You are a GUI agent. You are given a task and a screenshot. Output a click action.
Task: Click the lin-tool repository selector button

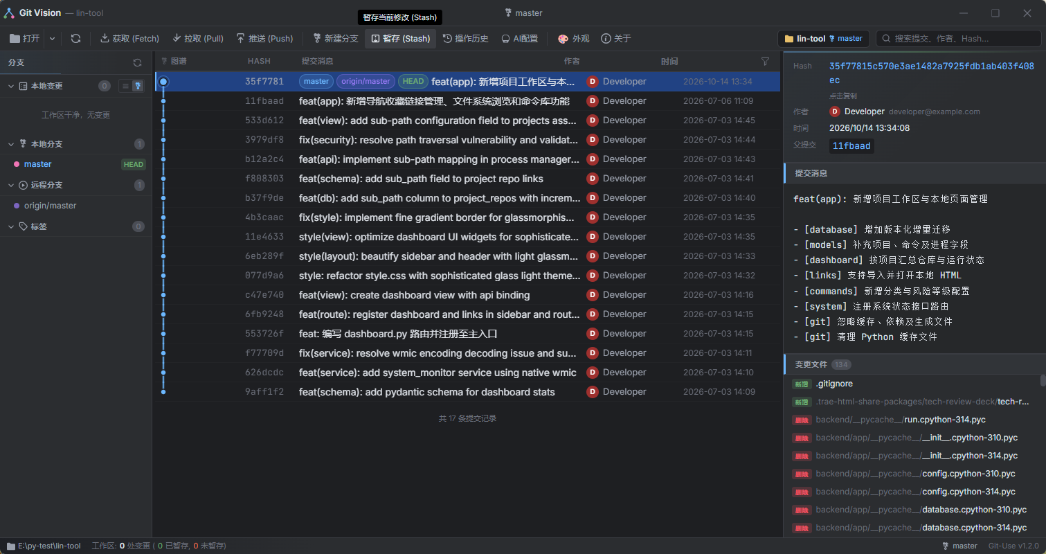point(824,39)
